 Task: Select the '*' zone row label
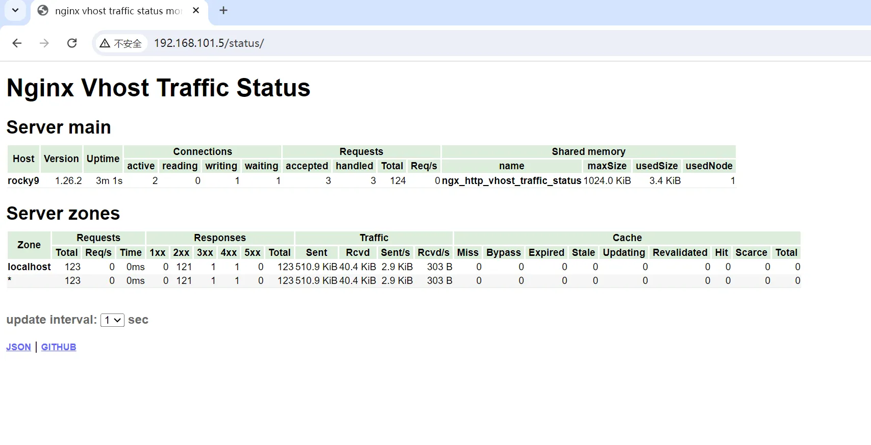coord(10,281)
